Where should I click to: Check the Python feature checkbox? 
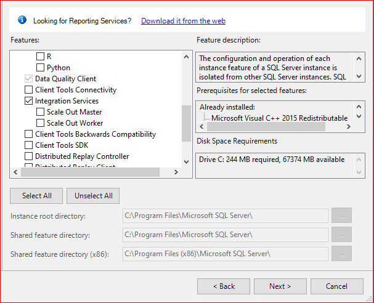[x=40, y=68]
